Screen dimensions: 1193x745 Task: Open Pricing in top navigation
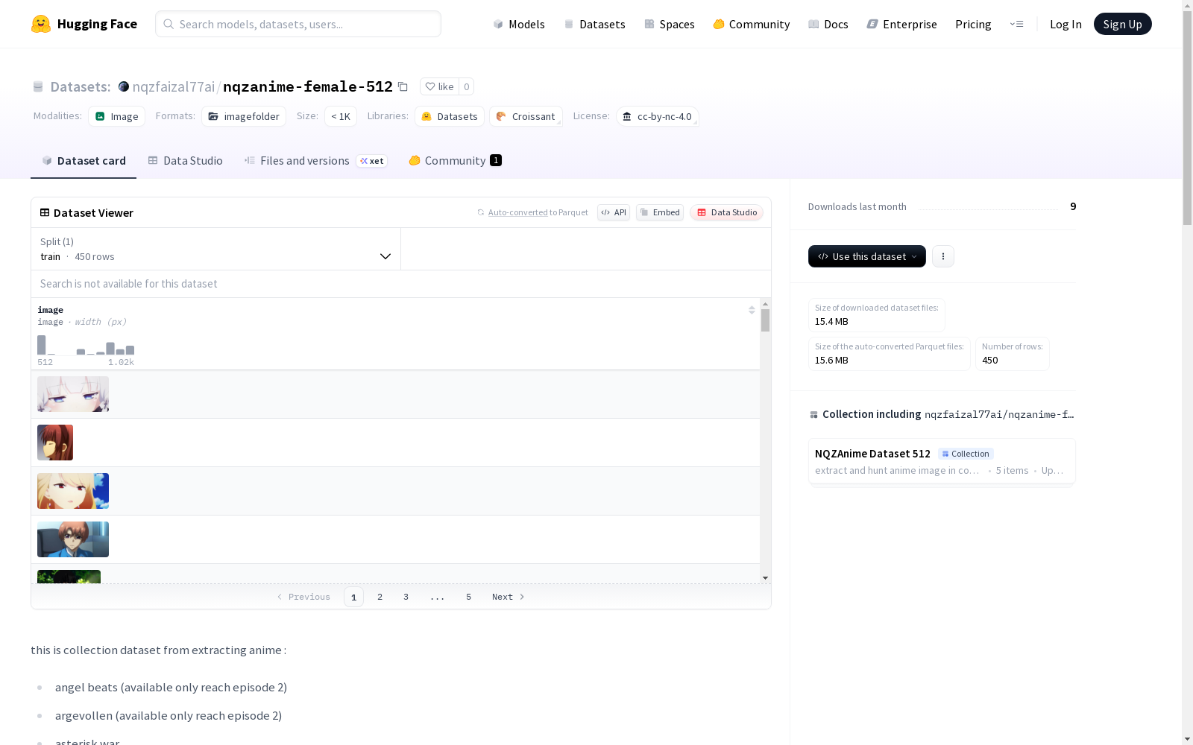973,24
